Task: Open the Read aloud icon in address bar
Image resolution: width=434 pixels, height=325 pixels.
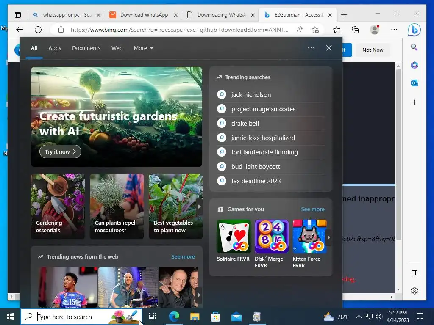Action: point(300,30)
